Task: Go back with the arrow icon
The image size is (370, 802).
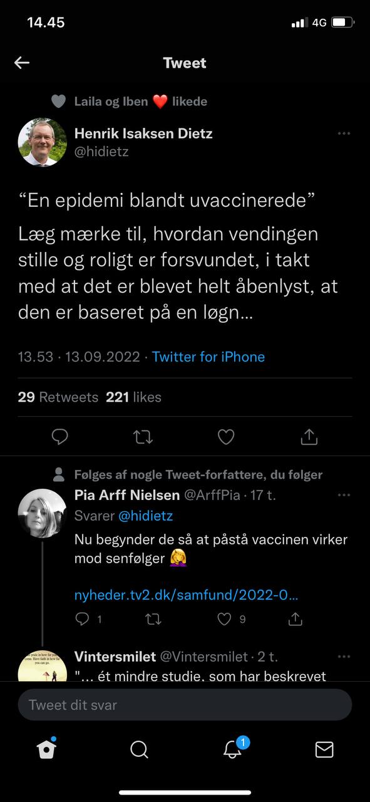Action: (x=22, y=63)
